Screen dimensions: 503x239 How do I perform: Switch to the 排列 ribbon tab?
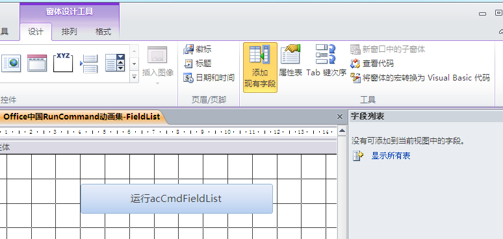tap(69, 32)
